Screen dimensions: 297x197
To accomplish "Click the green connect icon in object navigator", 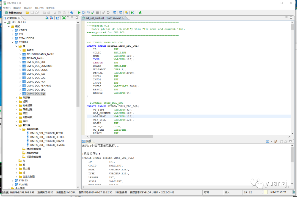I will (47, 18).
